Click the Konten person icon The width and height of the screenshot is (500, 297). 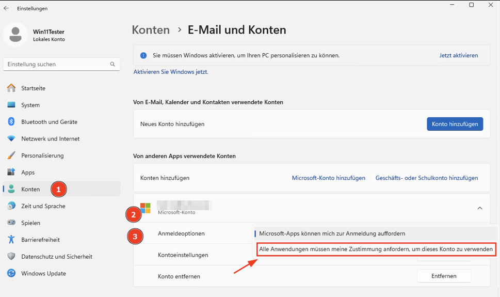(x=11, y=189)
